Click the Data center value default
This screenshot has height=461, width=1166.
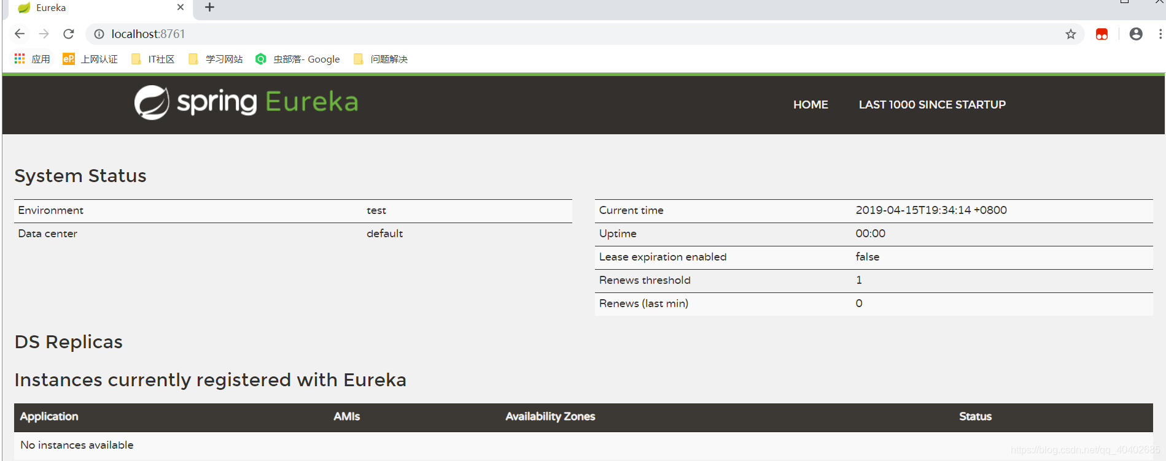(385, 234)
